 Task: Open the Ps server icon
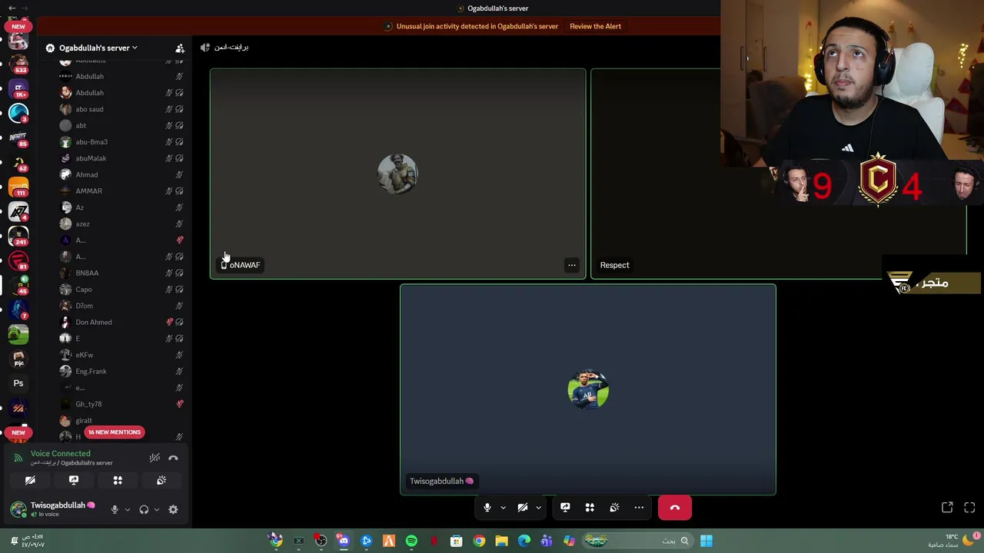(18, 382)
